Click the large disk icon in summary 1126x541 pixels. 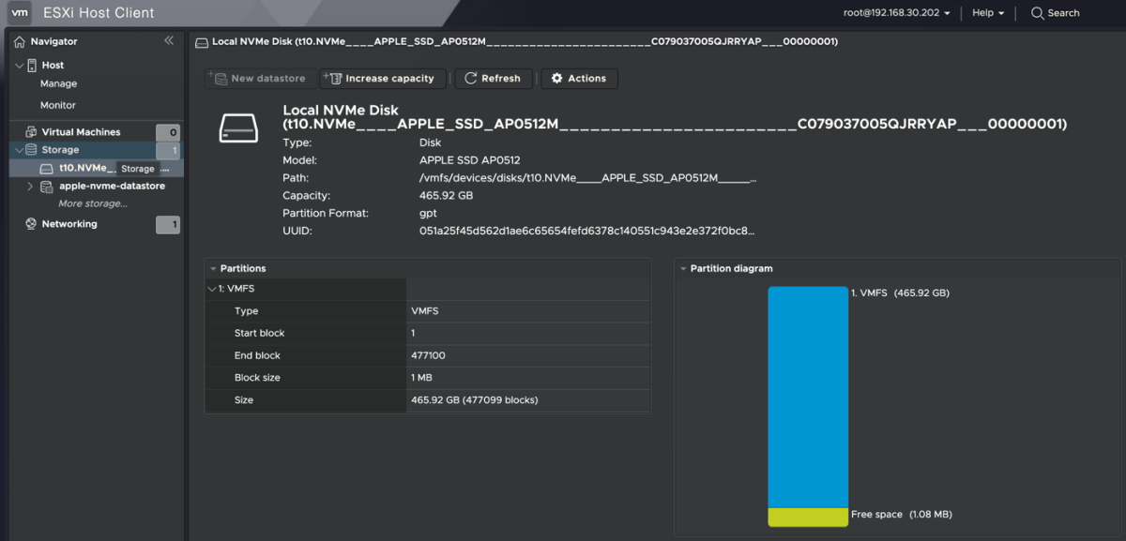238,128
